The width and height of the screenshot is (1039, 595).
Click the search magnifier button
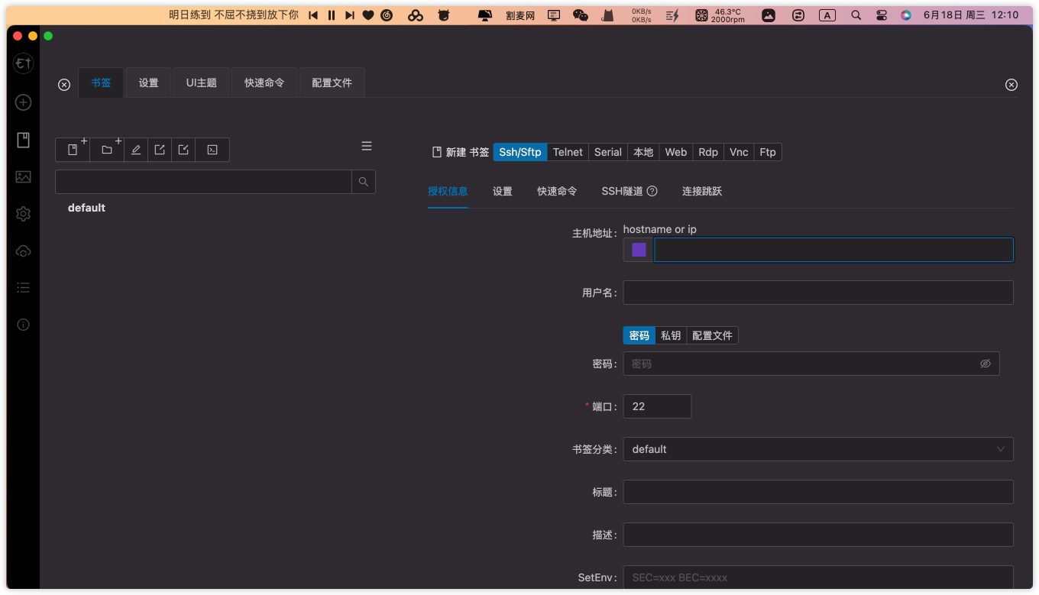pyautogui.click(x=364, y=182)
